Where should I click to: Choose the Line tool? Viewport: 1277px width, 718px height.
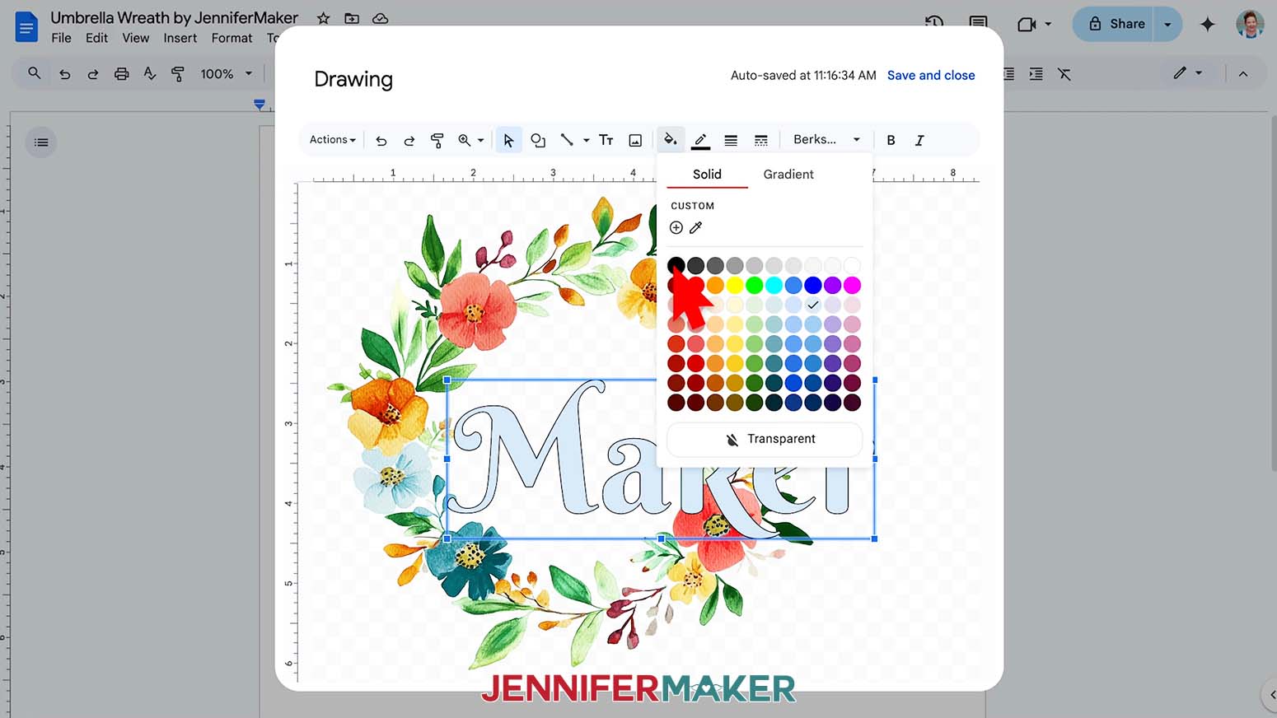point(567,140)
